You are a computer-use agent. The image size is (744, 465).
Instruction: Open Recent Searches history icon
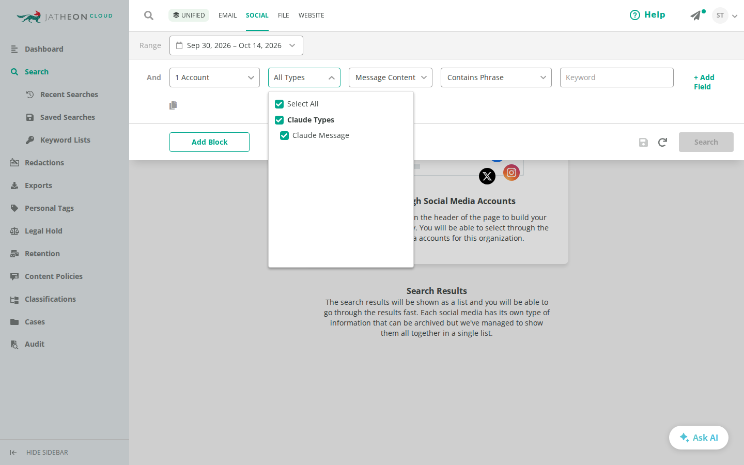(30, 95)
